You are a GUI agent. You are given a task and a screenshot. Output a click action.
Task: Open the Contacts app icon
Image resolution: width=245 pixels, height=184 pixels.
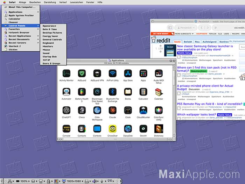[82, 129]
